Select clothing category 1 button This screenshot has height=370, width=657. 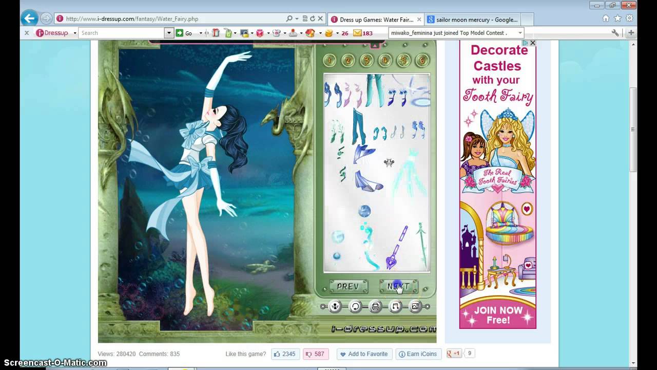click(330, 61)
